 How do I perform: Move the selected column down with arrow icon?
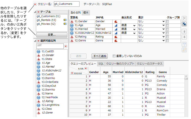point(184,37)
